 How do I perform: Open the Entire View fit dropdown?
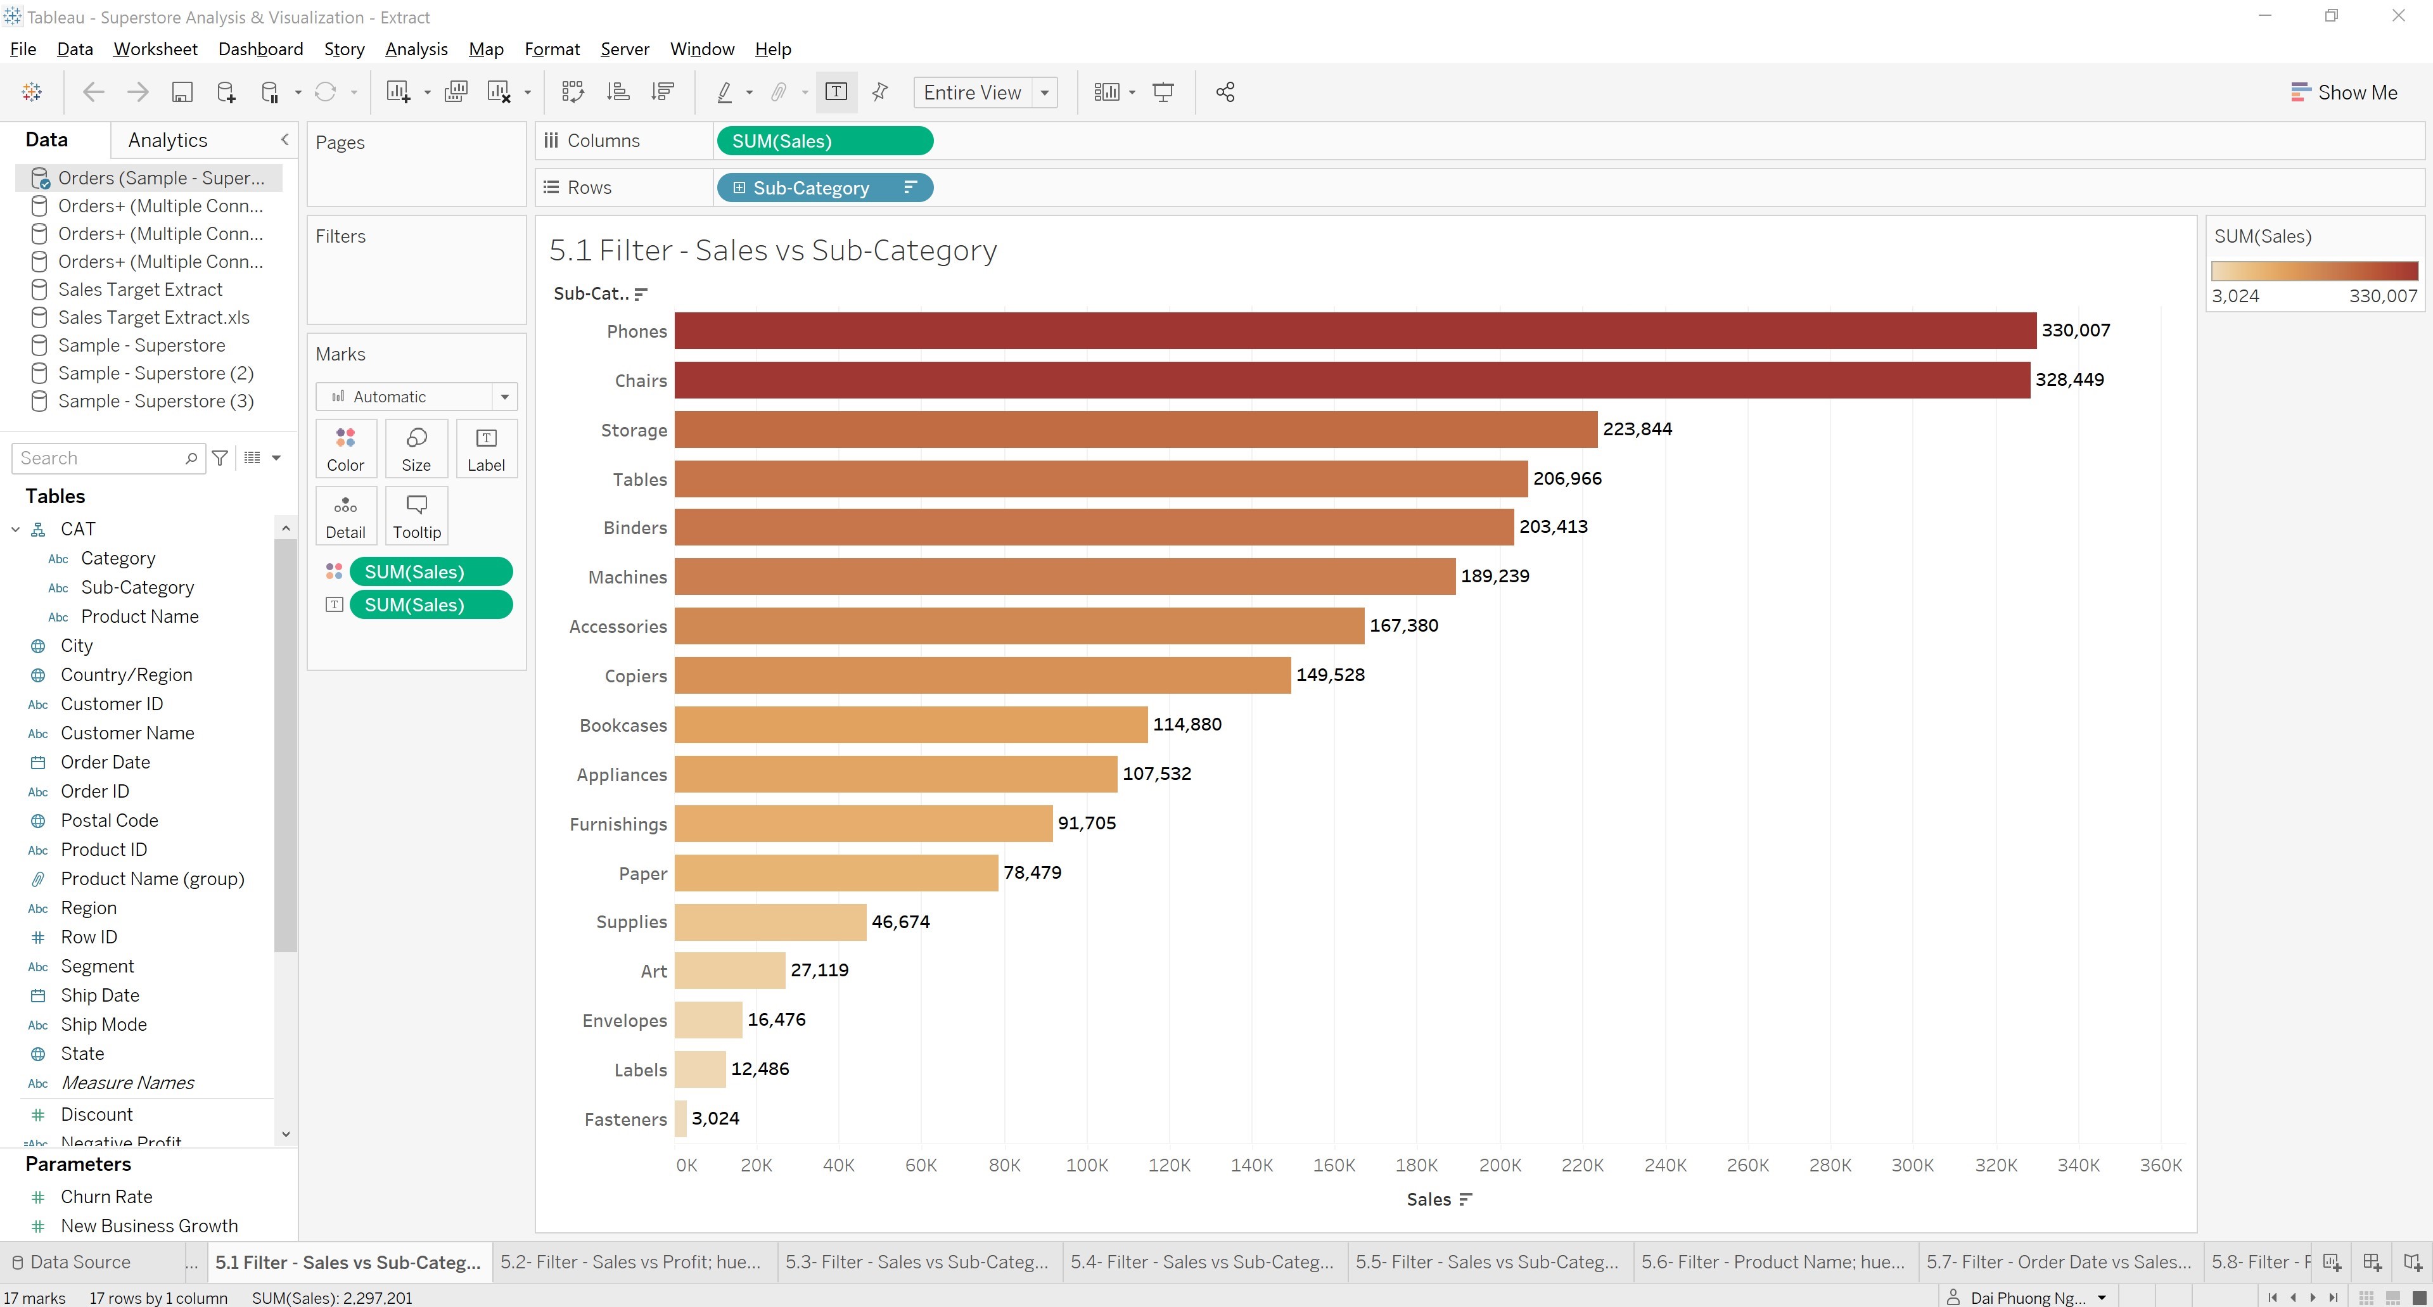[1044, 92]
